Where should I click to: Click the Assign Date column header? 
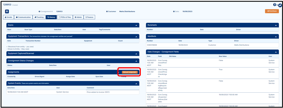click(x=70, y=76)
